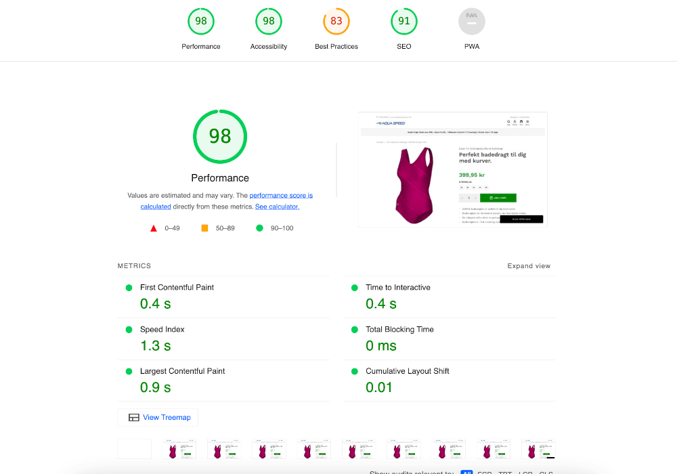This screenshot has height=474, width=677.
Task: Click the Performance score gauge at top
Action: (x=201, y=21)
